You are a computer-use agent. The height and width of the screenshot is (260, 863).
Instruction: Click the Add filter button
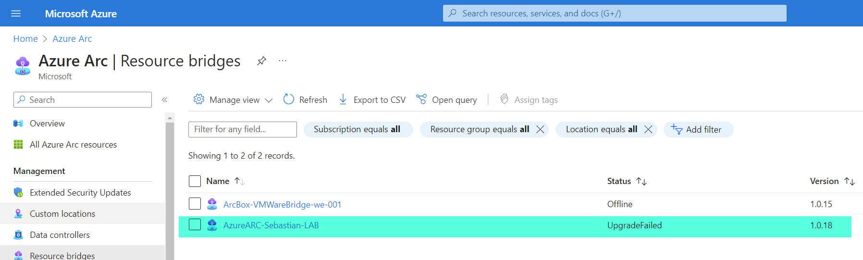tap(698, 129)
